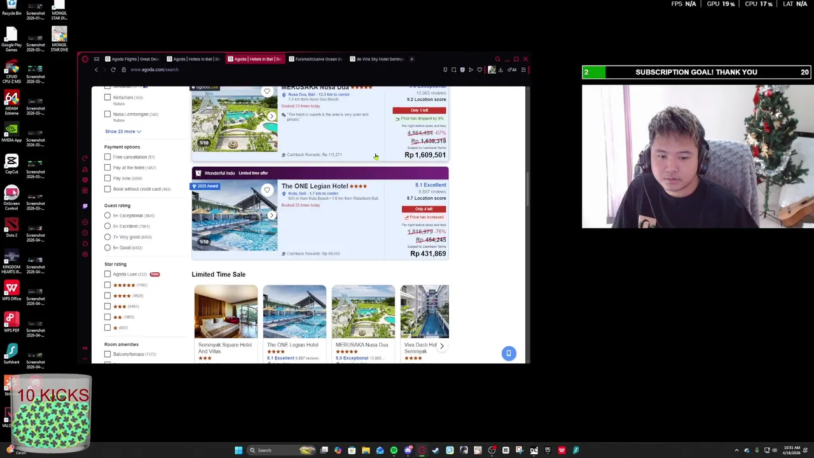Expand Show 23 more areas
The image size is (814, 458).
point(123,132)
